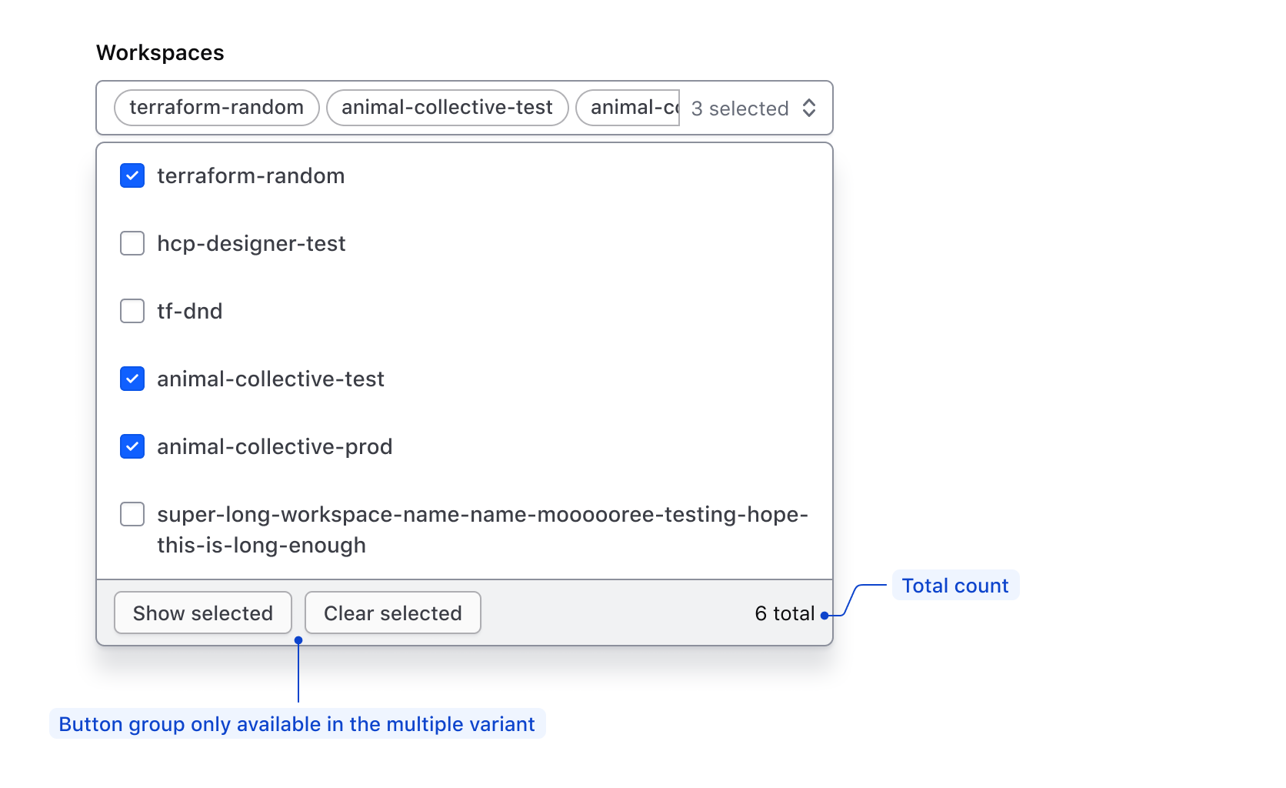Select the super-long-workspace-name checkbox
Viewport: 1286px width, 788px height.
pos(132,514)
